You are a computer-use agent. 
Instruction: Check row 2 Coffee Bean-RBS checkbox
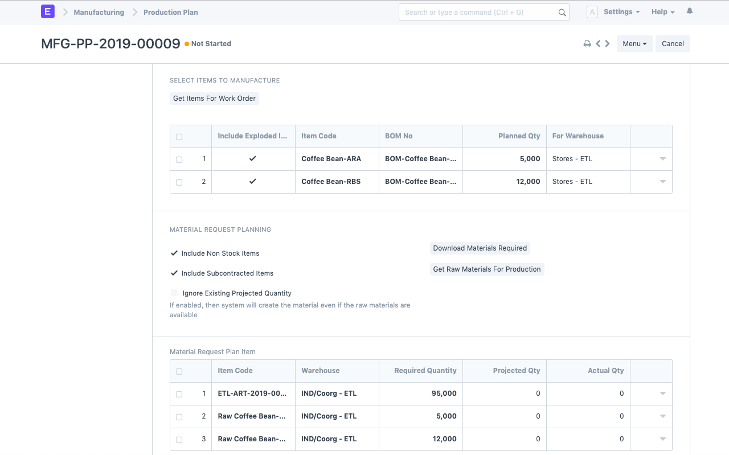tap(179, 182)
